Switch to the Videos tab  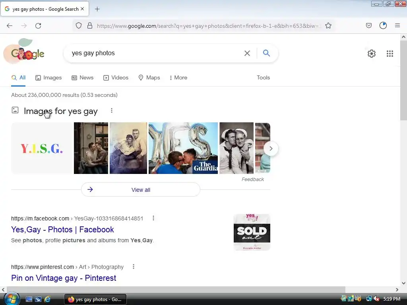tap(116, 77)
